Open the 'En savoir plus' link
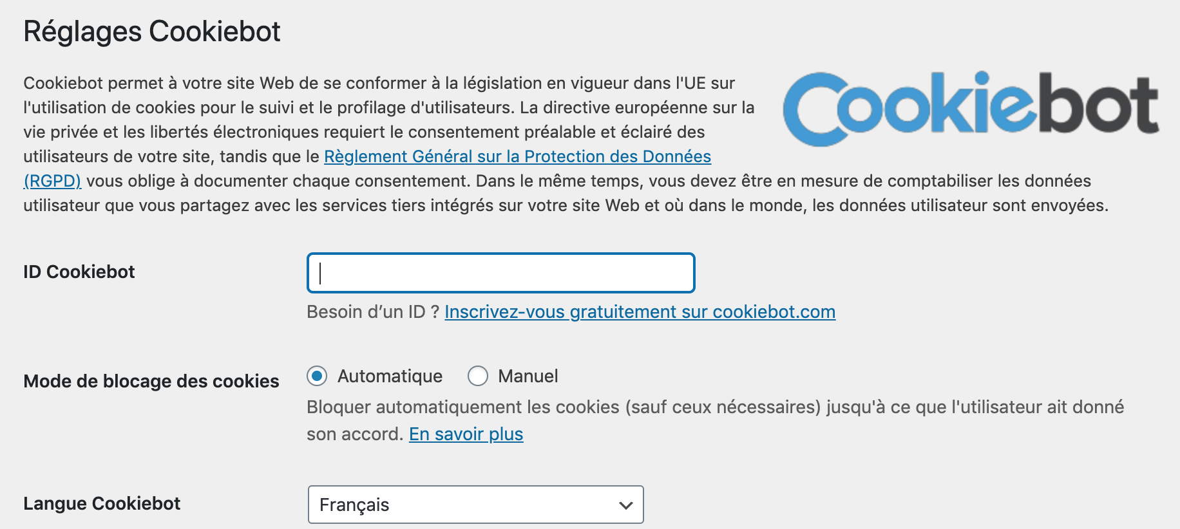The image size is (1180, 529). pos(466,434)
